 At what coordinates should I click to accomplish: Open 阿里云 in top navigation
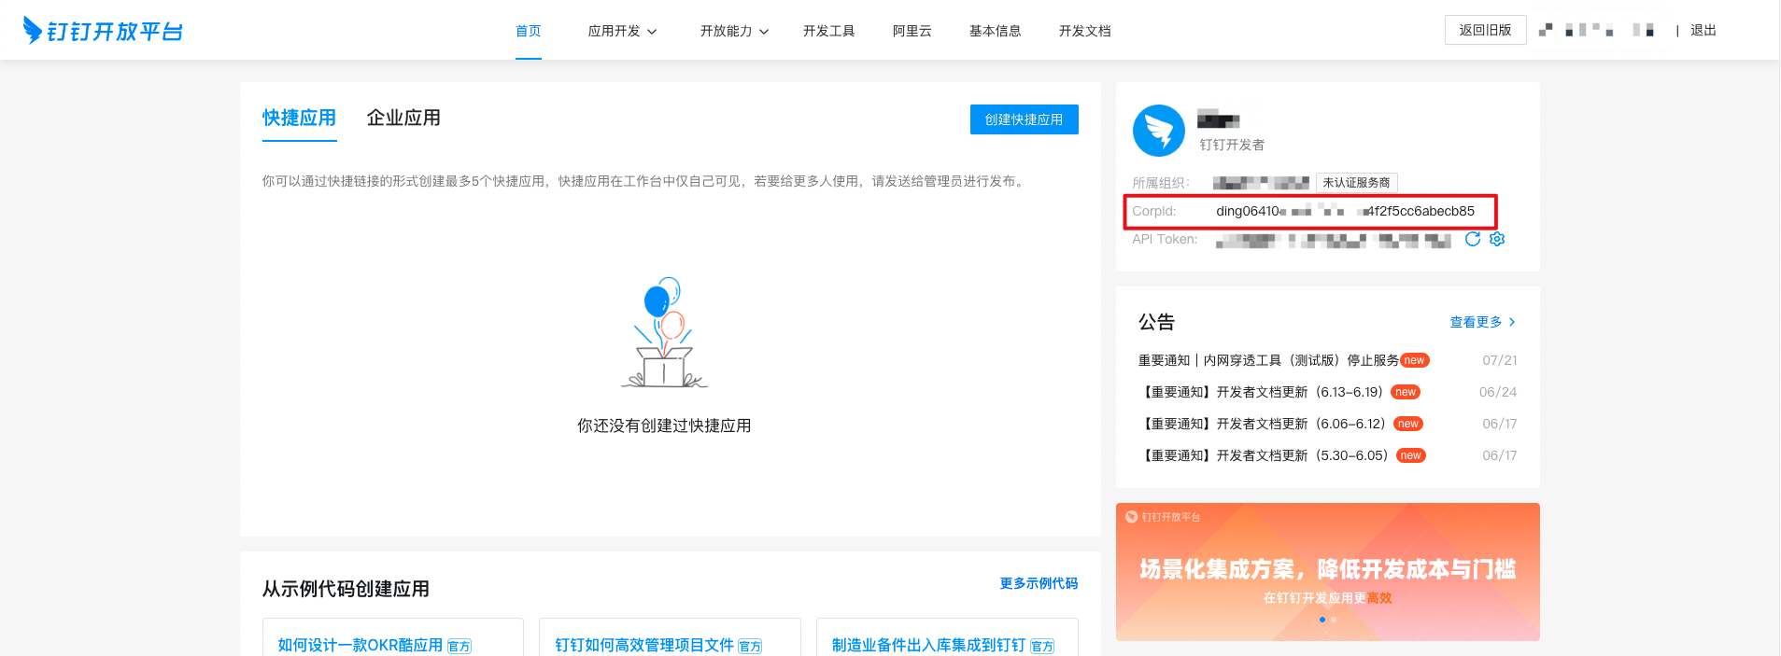point(912,31)
